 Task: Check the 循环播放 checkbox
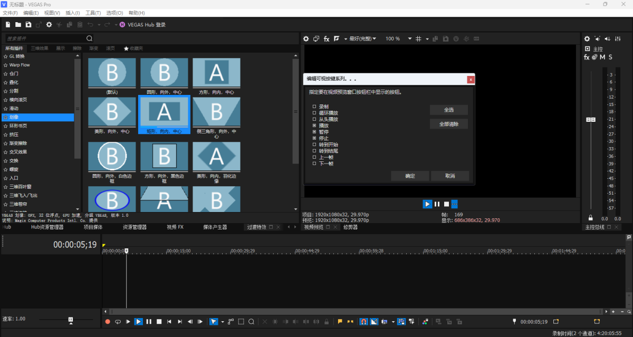point(314,113)
